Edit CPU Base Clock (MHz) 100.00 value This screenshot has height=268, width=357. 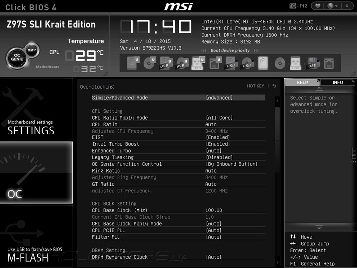click(x=214, y=210)
